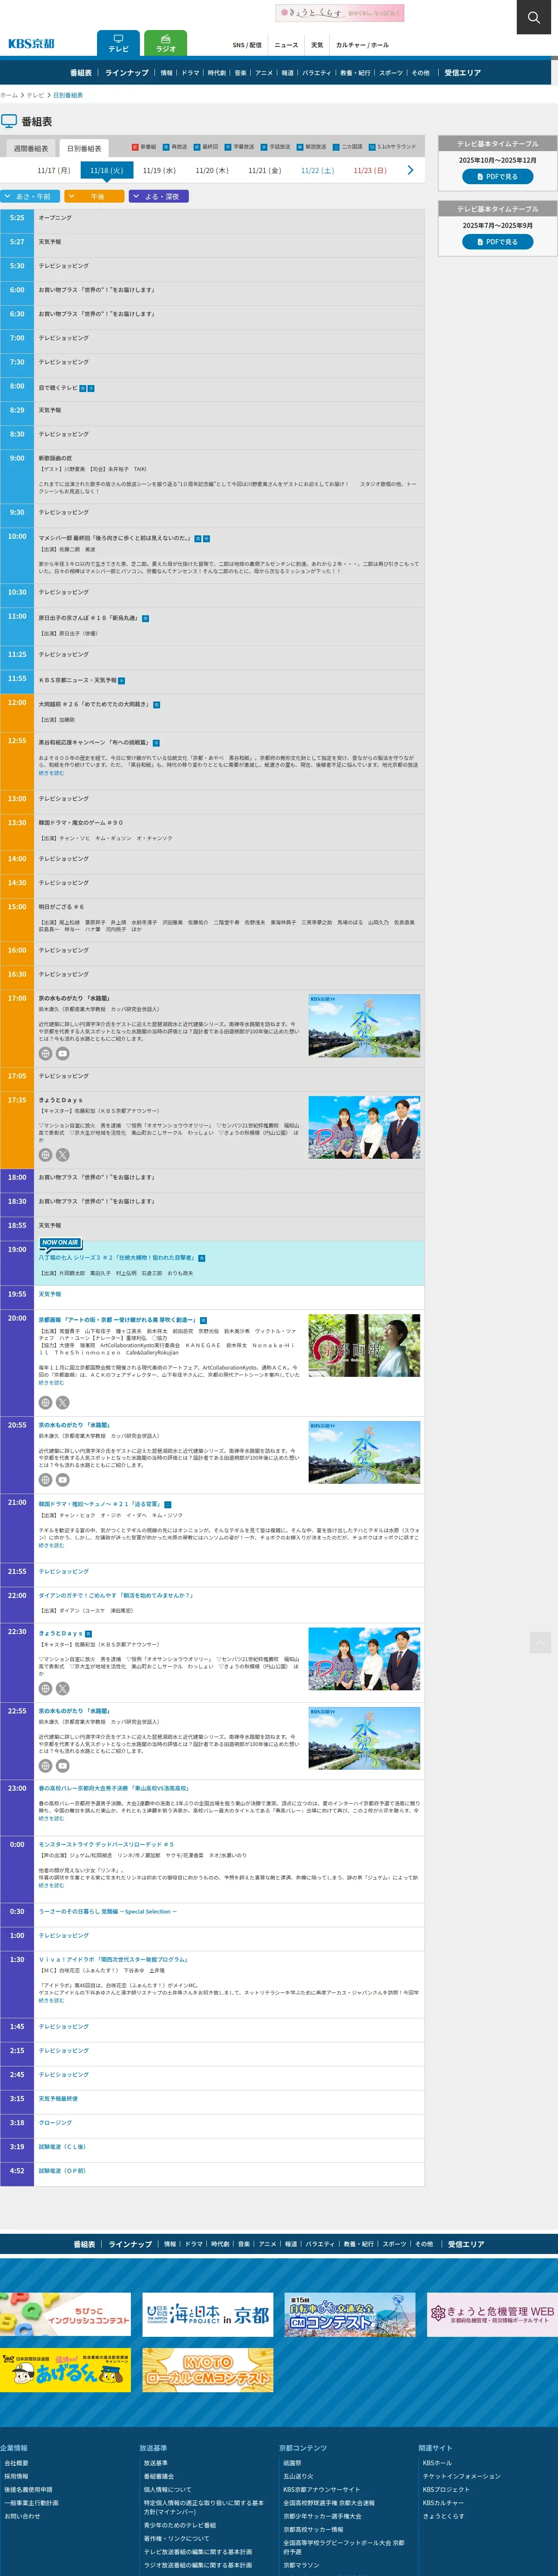558x2576 pixels.
Task: Open きょうと危機管理WEB banner
Action: [x=492, y=2314]
